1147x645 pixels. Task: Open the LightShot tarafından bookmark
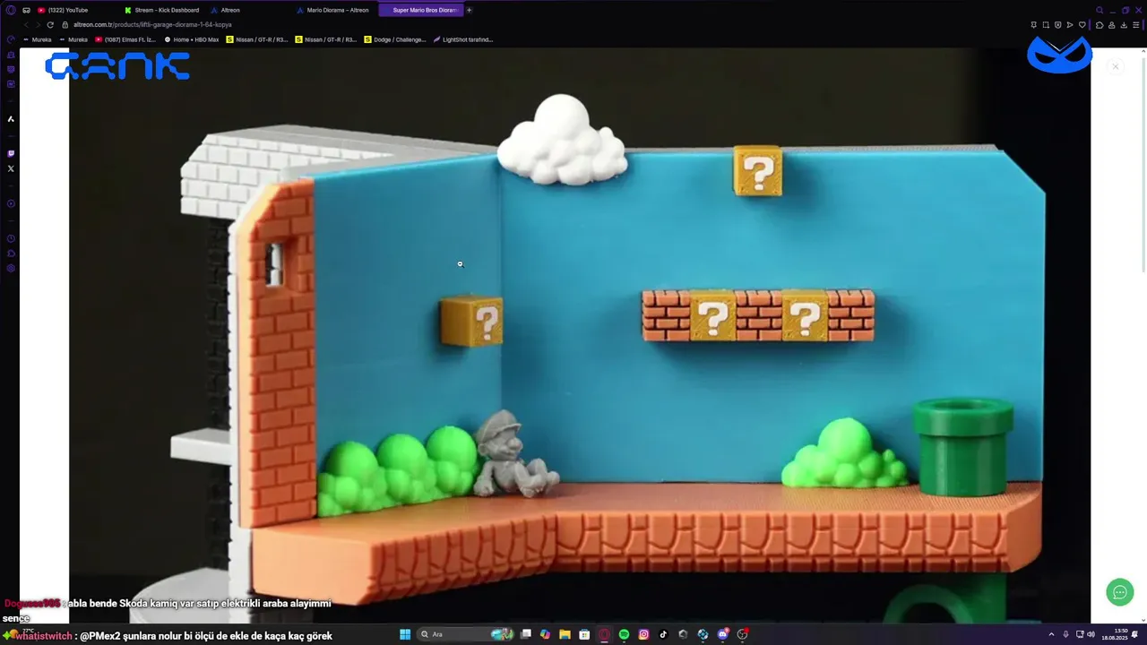pyautogui.click(x=463, y=39)
